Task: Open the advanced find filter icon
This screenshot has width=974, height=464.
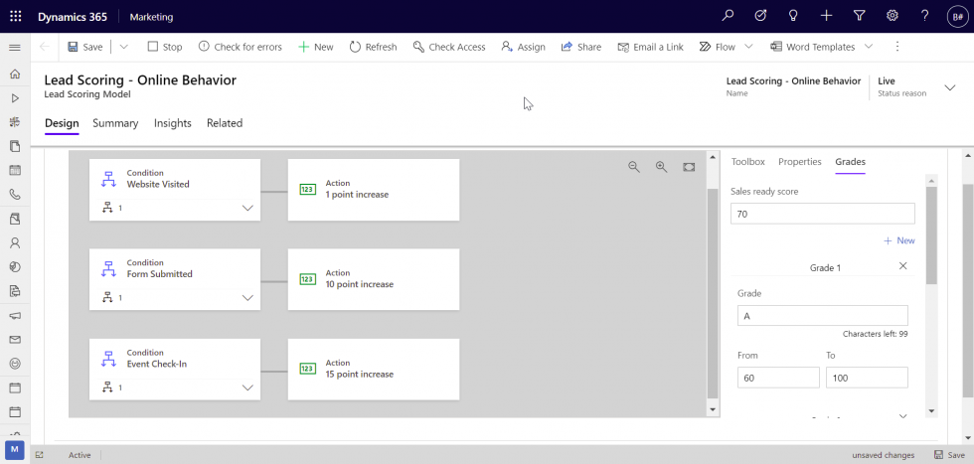Action: click(x=860, y=16)
